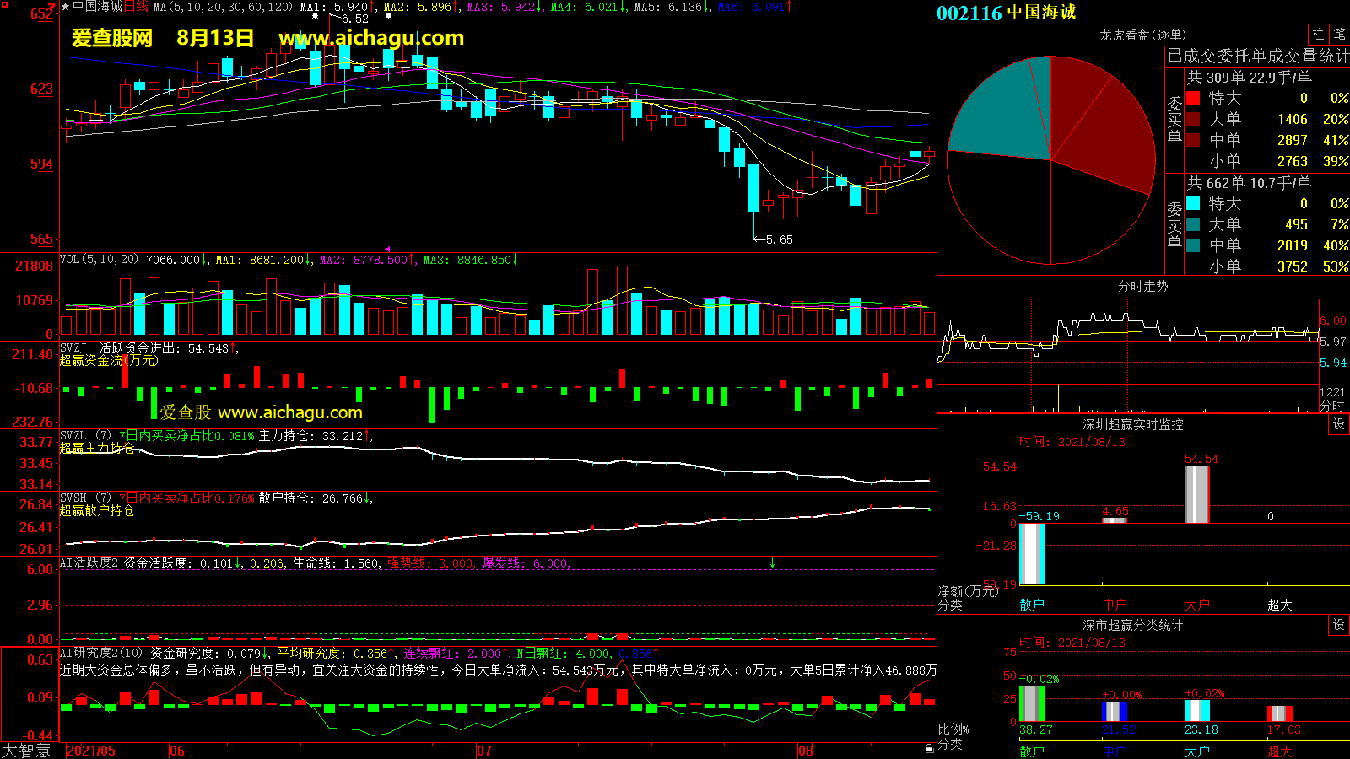
Task: Click the 散户 bar showing -59.19
Action: click(x=1031, y=553)
